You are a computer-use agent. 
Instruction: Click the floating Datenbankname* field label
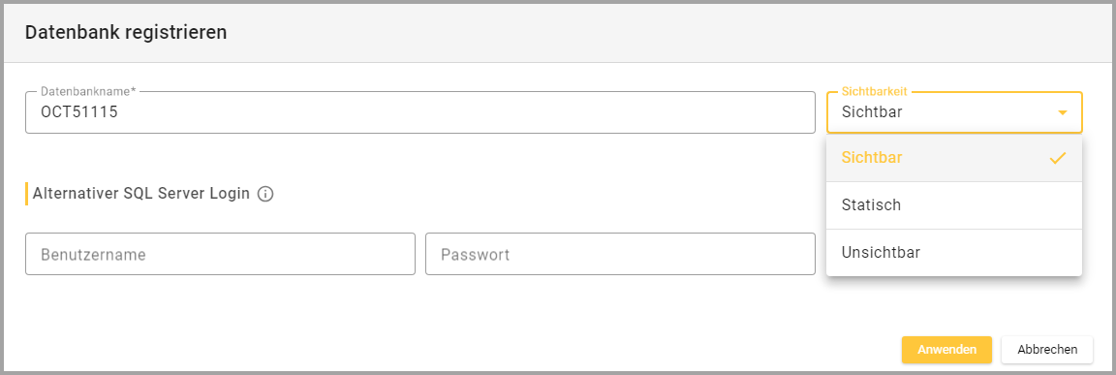coord(88,92)
